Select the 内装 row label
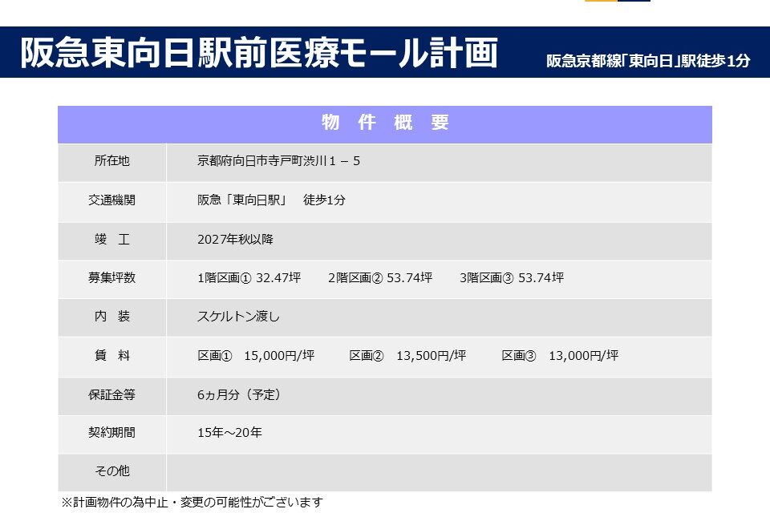This screenshot has width=770, height=513. coord(112,317)
